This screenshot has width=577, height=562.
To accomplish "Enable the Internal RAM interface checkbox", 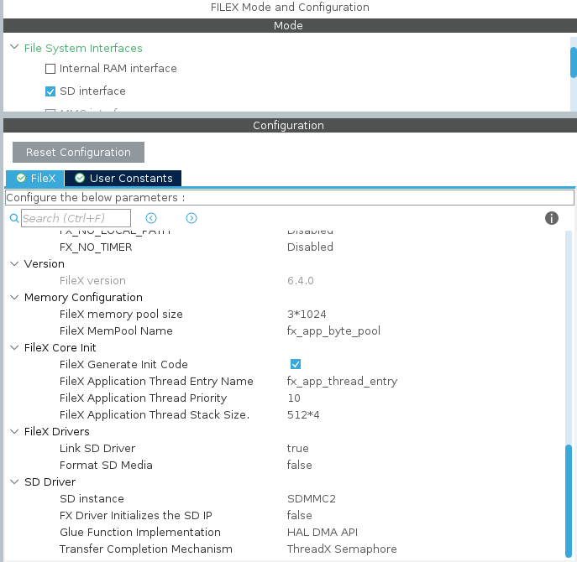I will point(50,69).
